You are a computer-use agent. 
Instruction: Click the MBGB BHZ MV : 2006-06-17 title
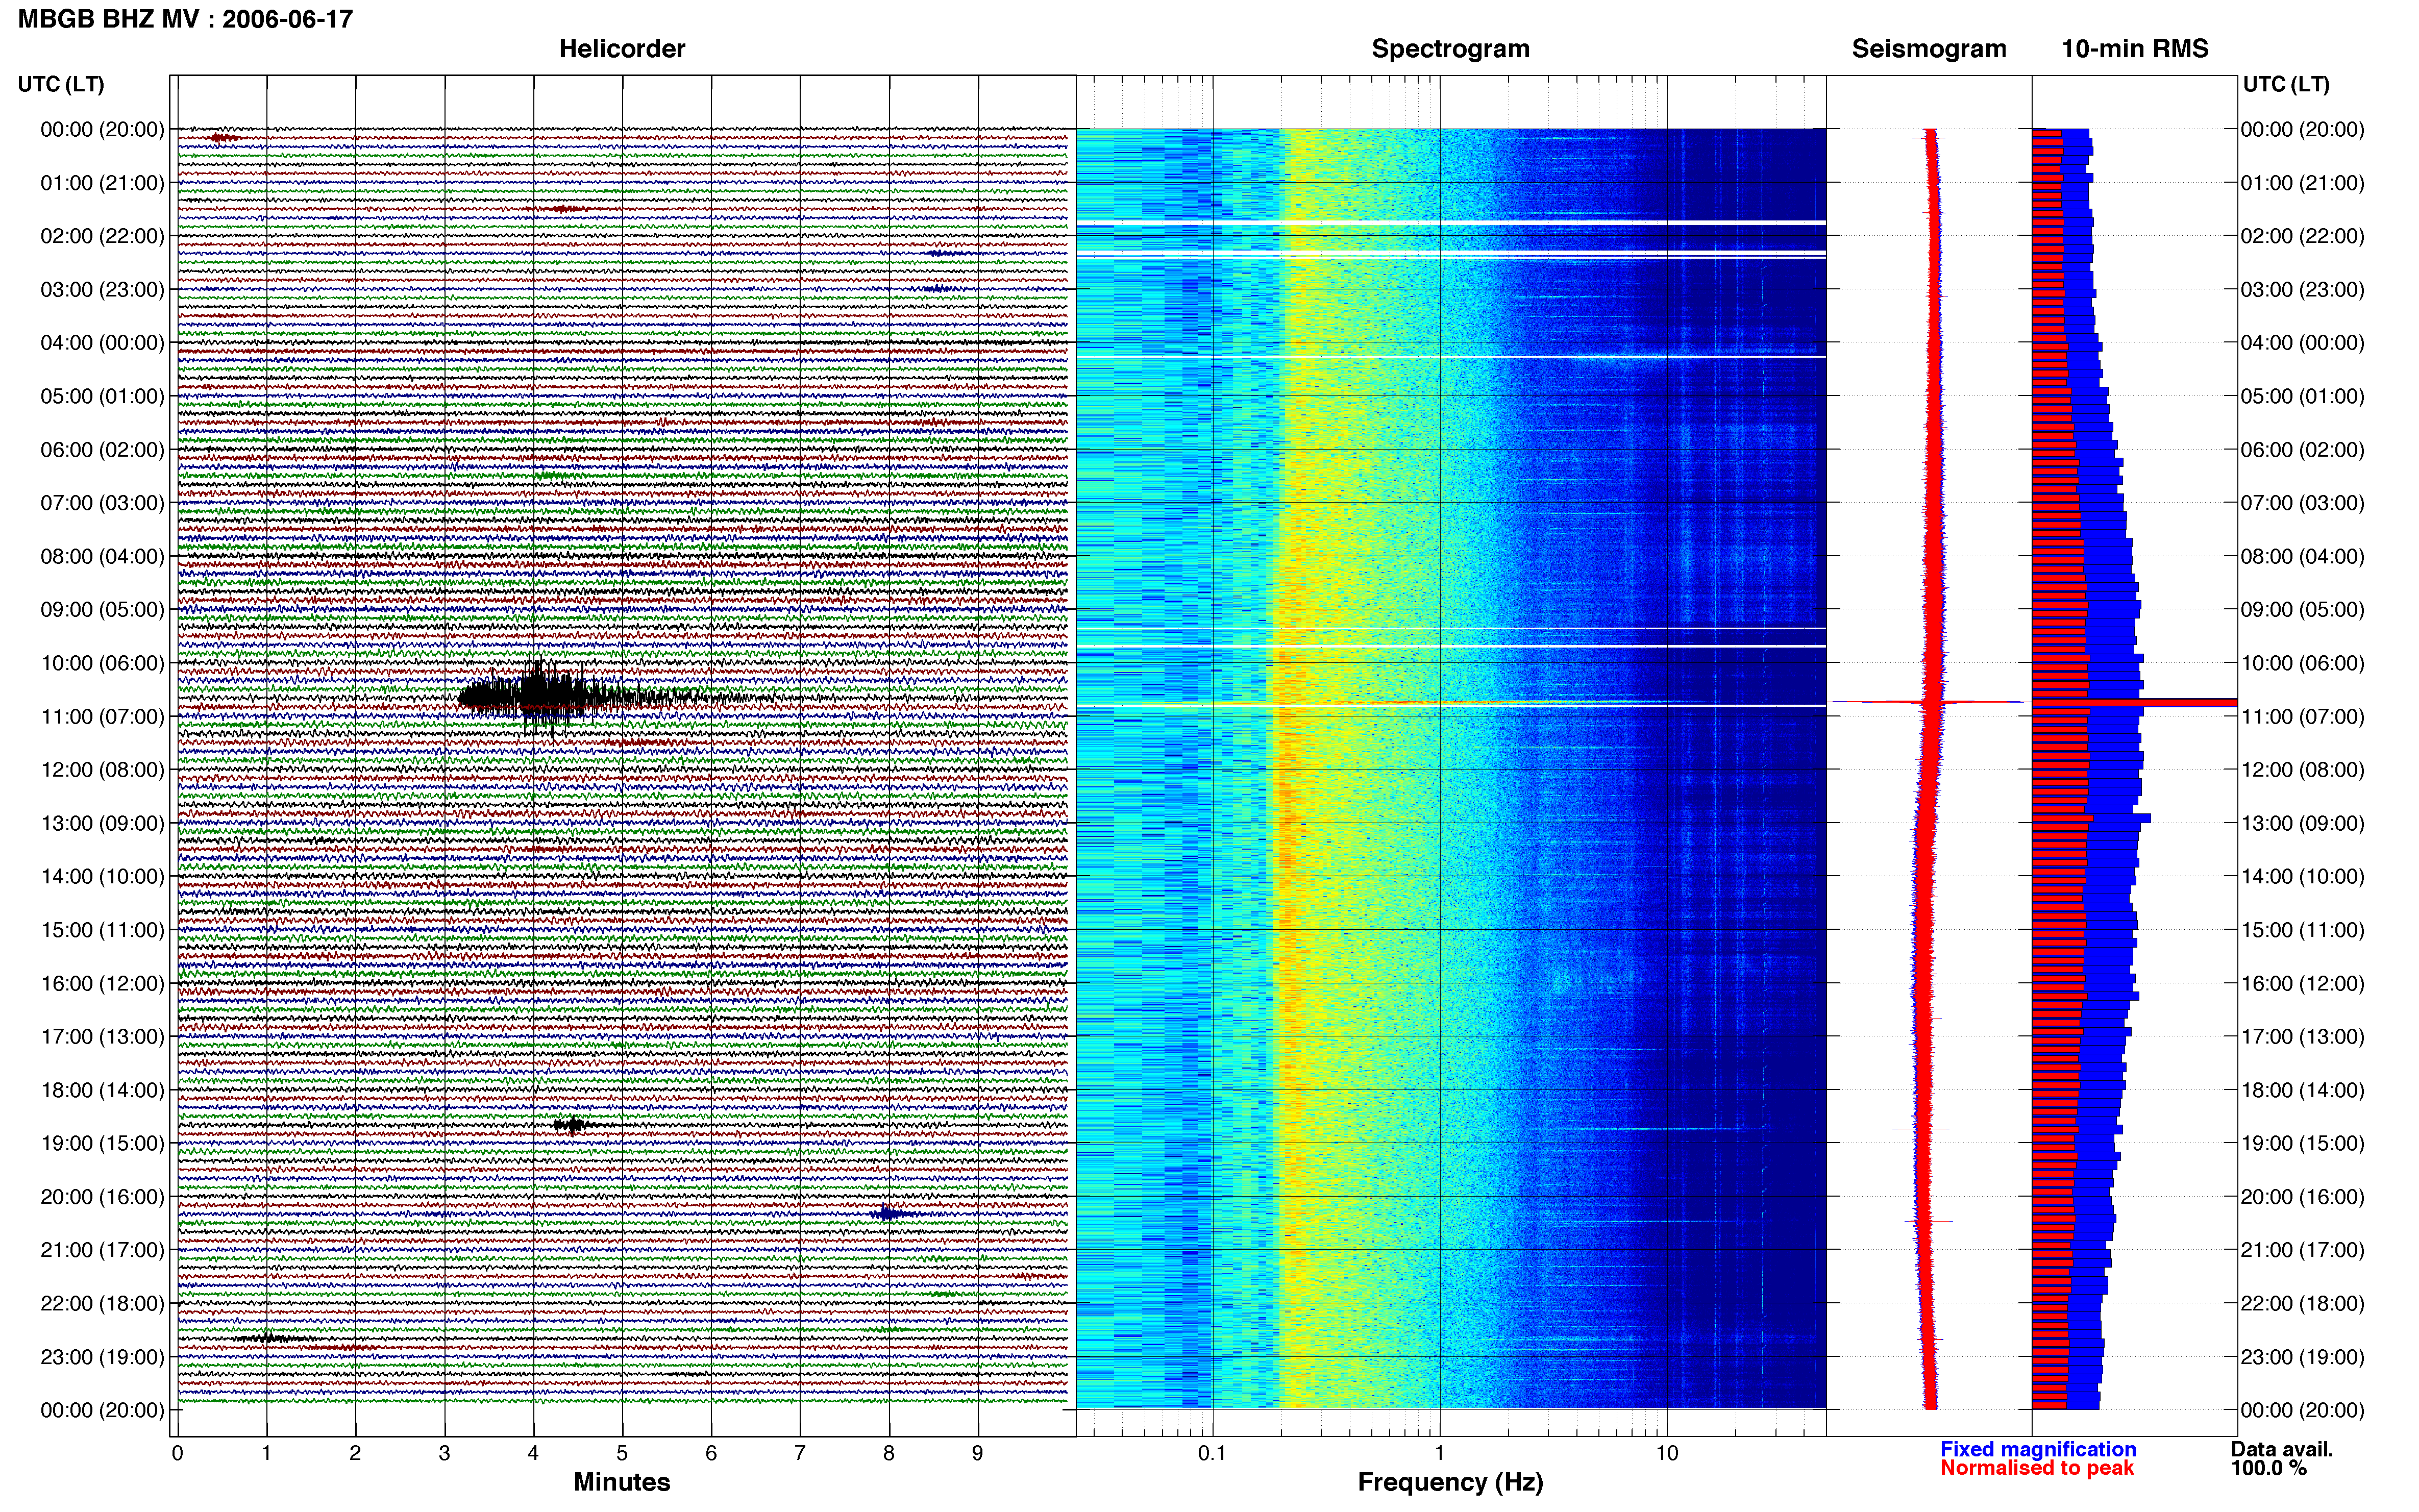[x=186, y=19]
